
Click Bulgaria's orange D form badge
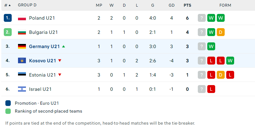click(221, 32)
